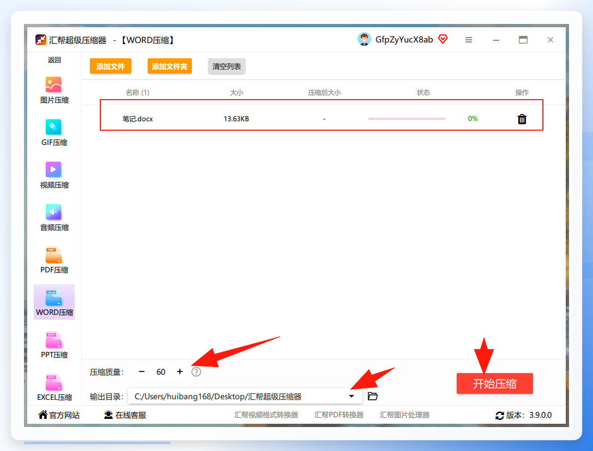Maximize the compressor window
This screenshot has height=451, width=593.
pos(523,40)
